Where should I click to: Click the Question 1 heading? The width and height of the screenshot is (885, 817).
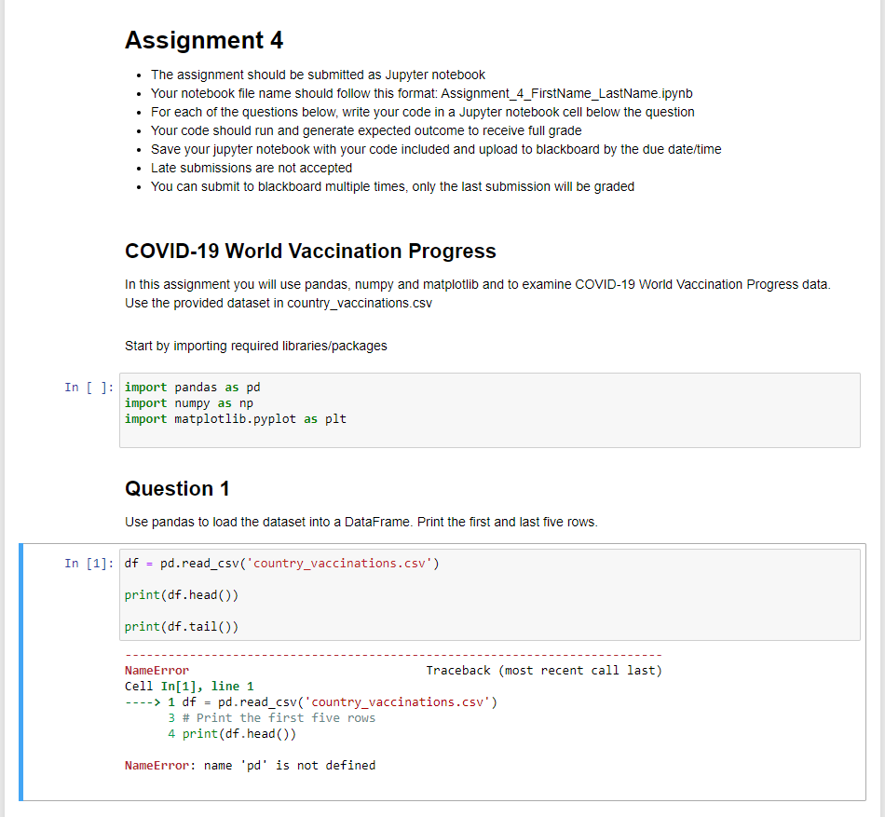click(177, 488)
